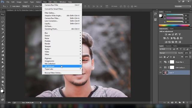
Task: Choose Nik Collection menu entry
Action: coord(62,64)
